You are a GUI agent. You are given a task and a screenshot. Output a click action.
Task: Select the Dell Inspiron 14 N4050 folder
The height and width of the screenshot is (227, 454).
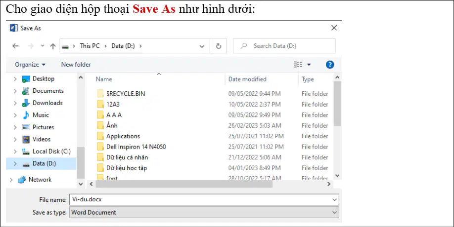tap(136, 147)
